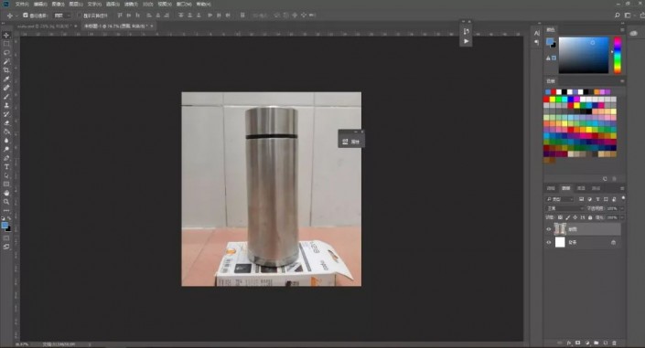Open the layer opacity dropdown arrow

(x=621, y=208)
